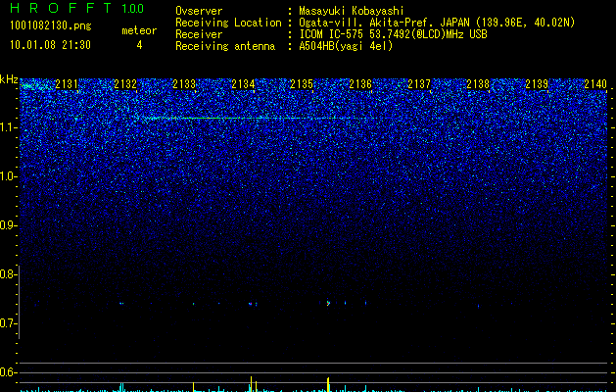Click the red-yellow echo burst after 2135

(328, 303)
